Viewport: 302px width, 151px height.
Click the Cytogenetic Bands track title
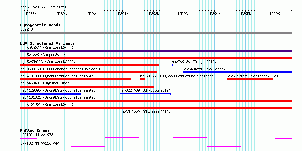click(40, 25)
